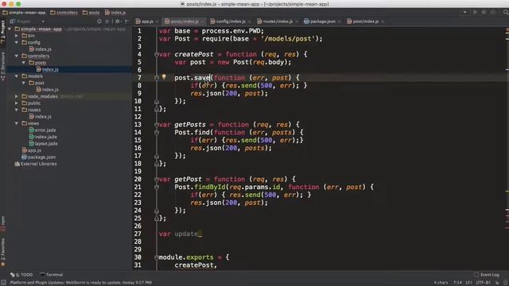Close the post/index.js editor tab
Screen dimensions: 509x286
tap(383, 21)
